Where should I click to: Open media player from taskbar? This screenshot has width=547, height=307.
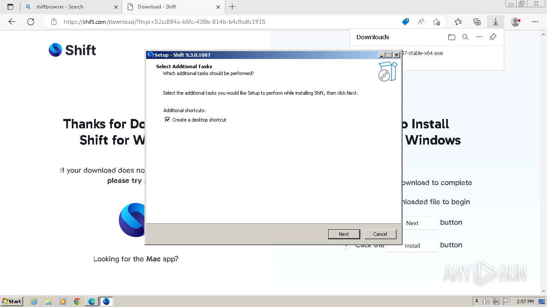coord(63,301)
